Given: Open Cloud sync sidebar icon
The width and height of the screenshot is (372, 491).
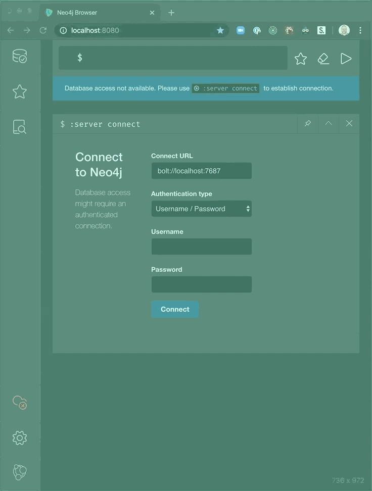Looking at the screenshot, I should coord(20,403).
